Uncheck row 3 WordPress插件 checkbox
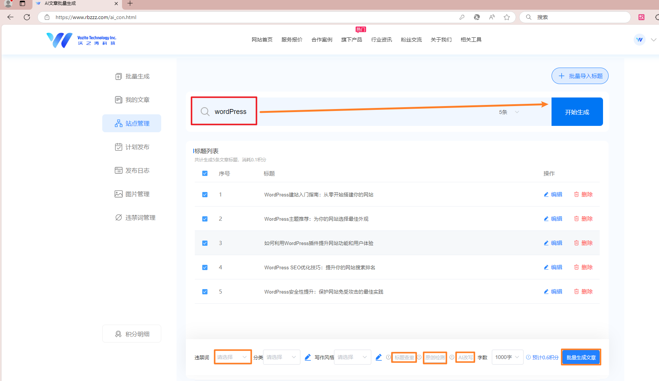Image resolution: width=659 pixels, height=381 pixels. point(205,243)
